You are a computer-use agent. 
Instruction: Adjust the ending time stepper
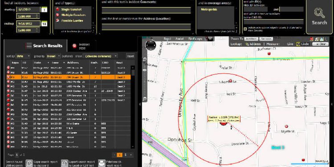coord(37,30)
